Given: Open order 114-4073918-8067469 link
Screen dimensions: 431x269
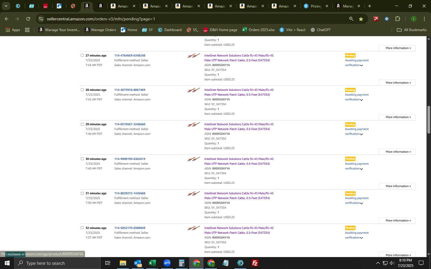Looking at the screenshot, I should pyautogui.click(x=130, y=90).
